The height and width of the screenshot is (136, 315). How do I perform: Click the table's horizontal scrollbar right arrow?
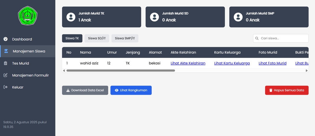[306, 70]
